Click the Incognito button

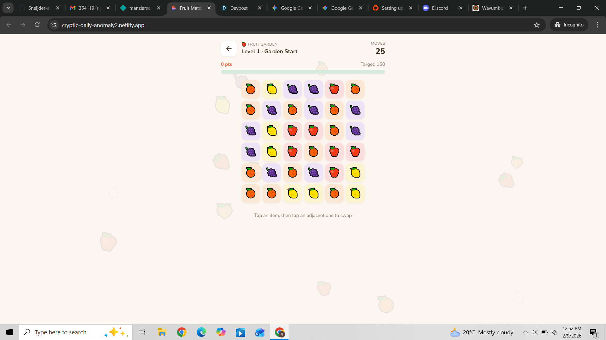569,25
